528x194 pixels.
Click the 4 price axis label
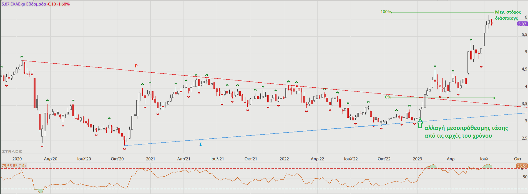pyautogui.click(x=526, y=86)
